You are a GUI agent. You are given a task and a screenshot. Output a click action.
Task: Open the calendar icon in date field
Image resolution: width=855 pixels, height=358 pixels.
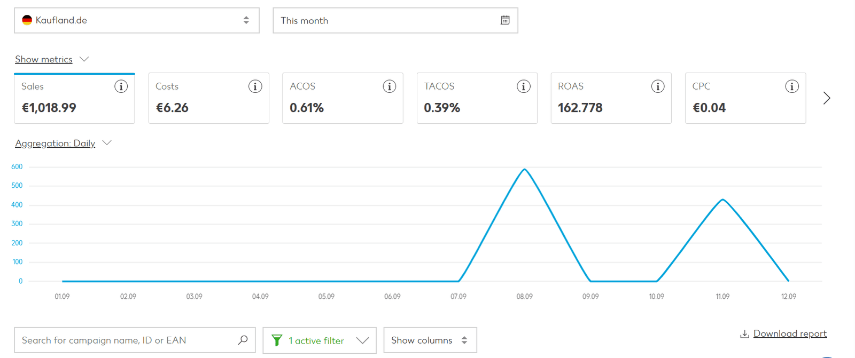505,20
